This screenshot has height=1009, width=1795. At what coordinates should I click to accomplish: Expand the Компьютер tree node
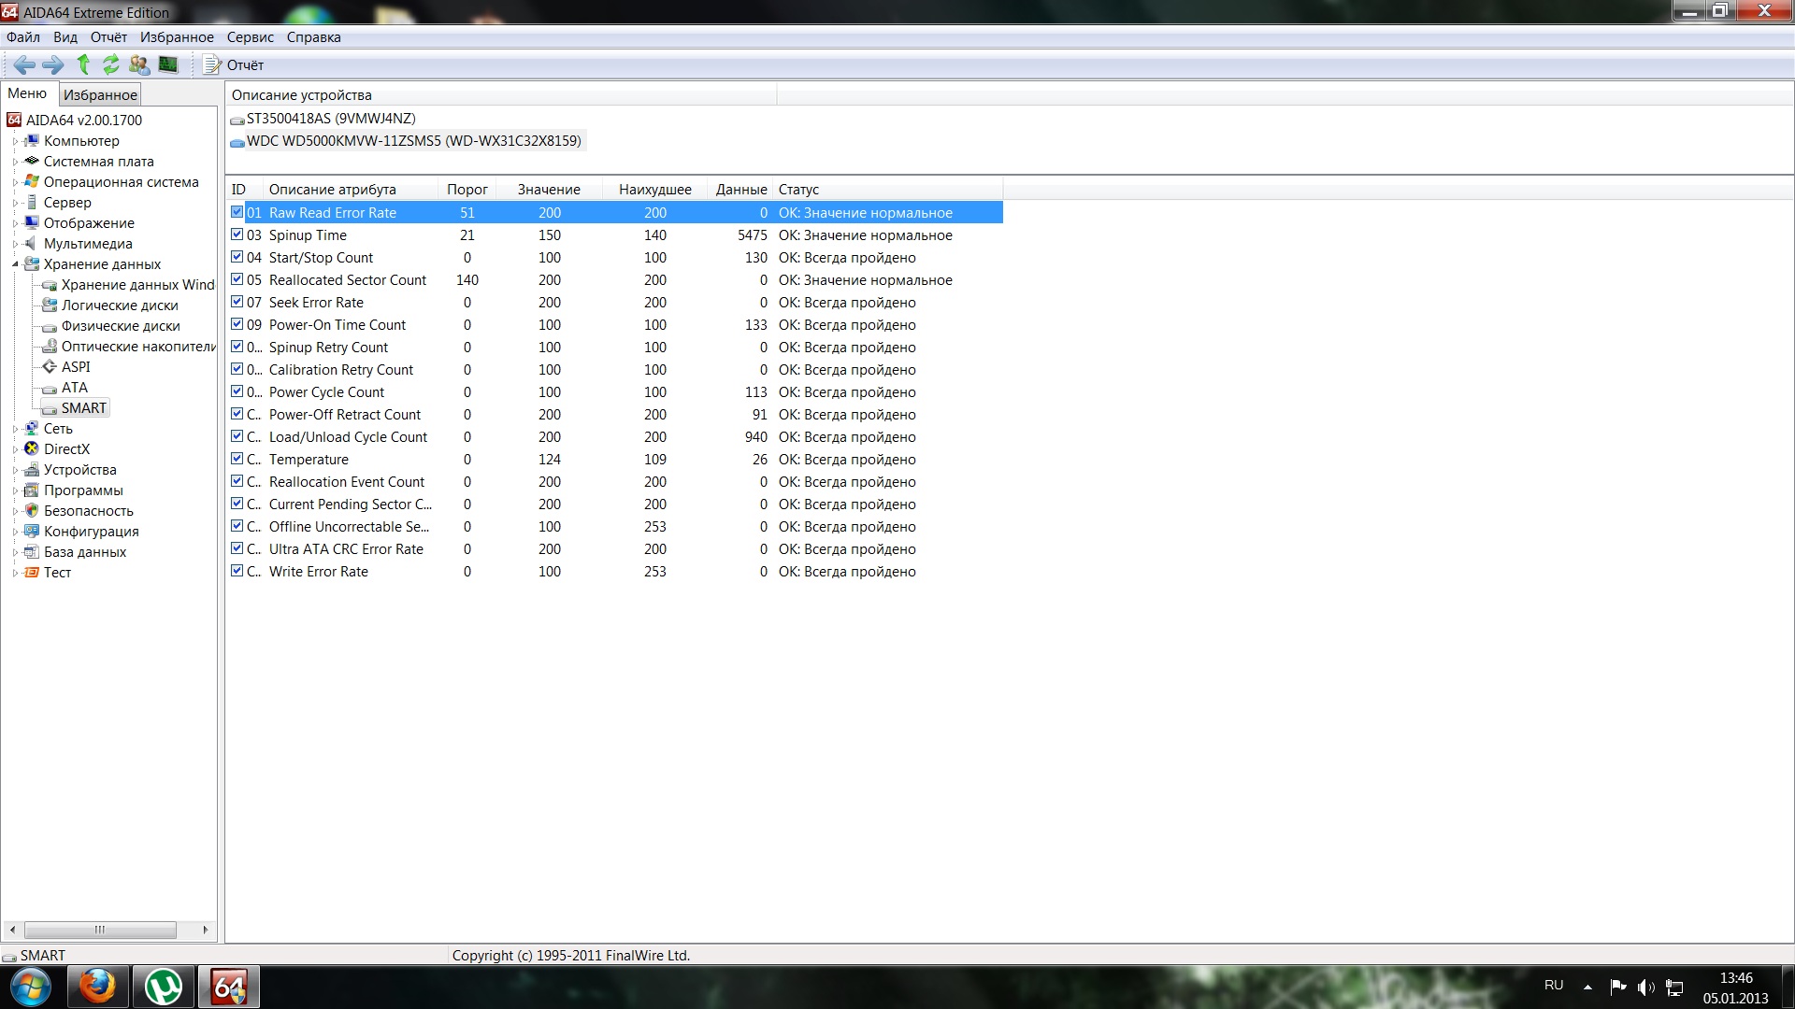(15, 141)
